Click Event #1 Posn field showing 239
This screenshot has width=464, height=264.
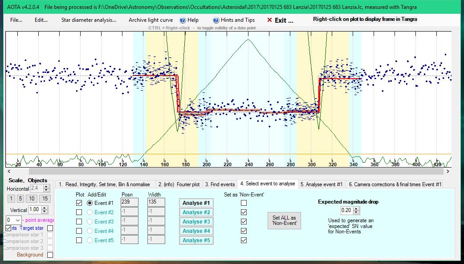[129, 202]
